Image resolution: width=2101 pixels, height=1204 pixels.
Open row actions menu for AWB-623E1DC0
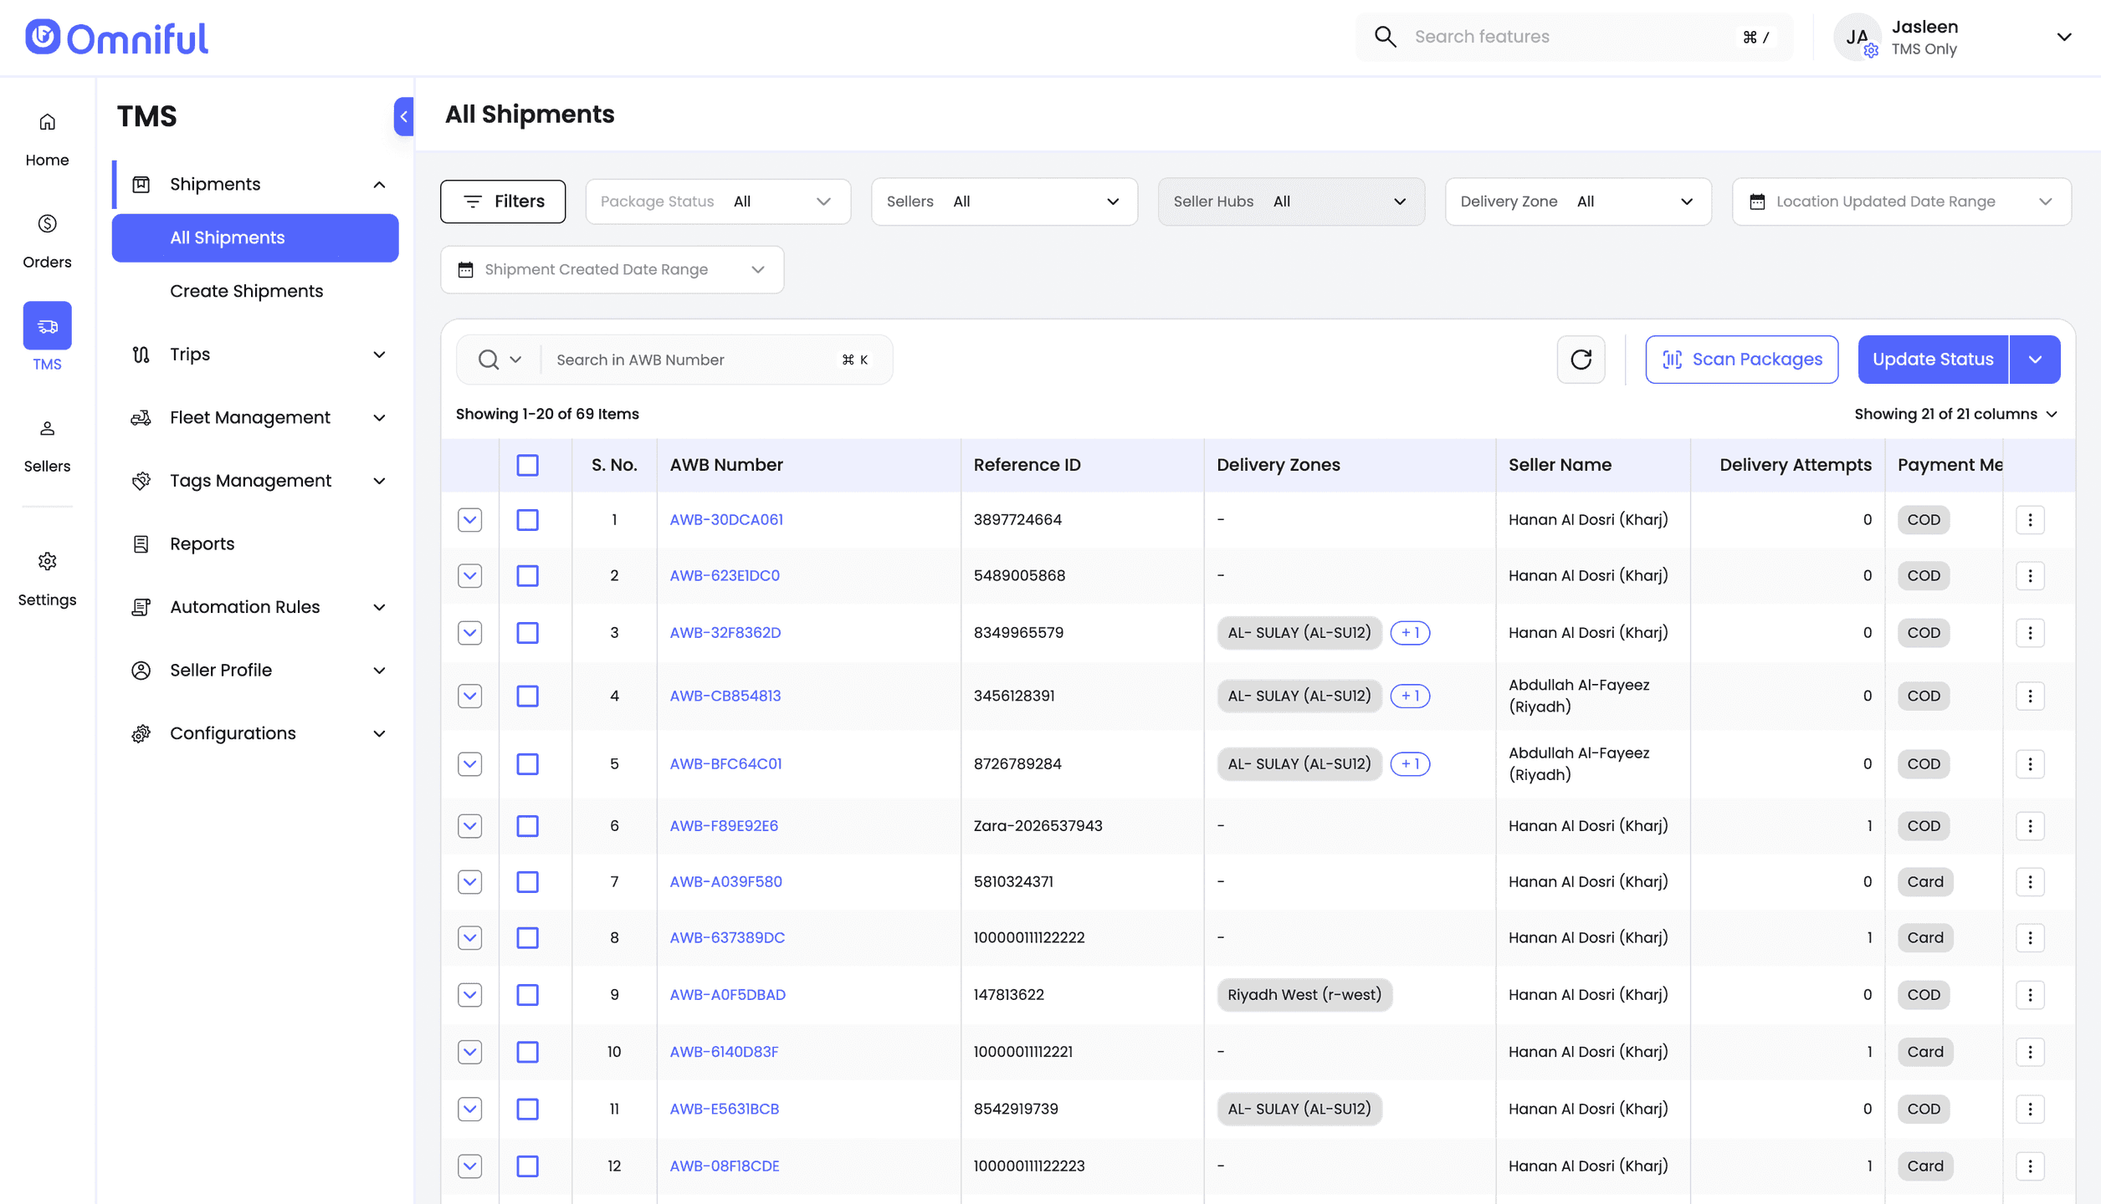2030,575
